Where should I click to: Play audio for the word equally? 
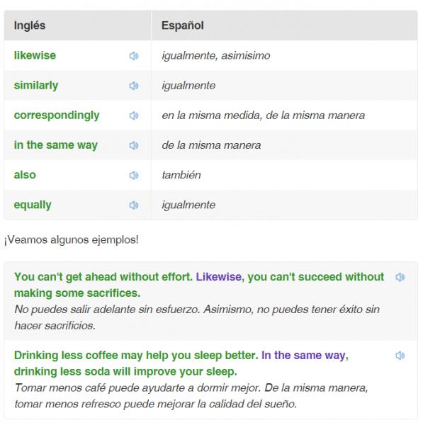pyautogui.click(x=134, y=205)
